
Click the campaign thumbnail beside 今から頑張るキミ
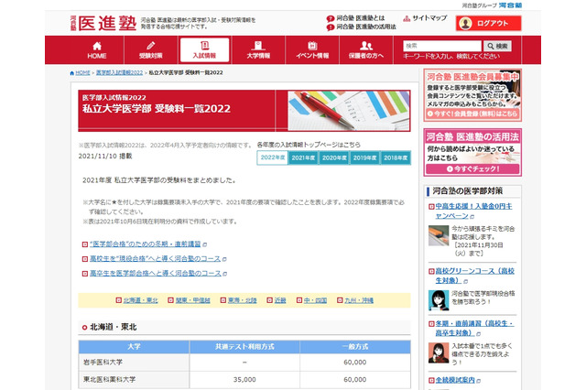[439, 235]
